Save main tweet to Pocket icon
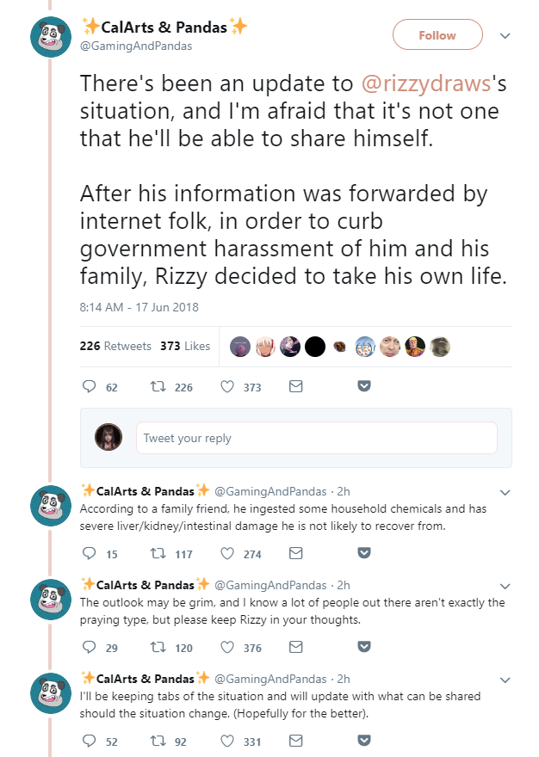This screenshot has height=757, width=539. (364, 385)
